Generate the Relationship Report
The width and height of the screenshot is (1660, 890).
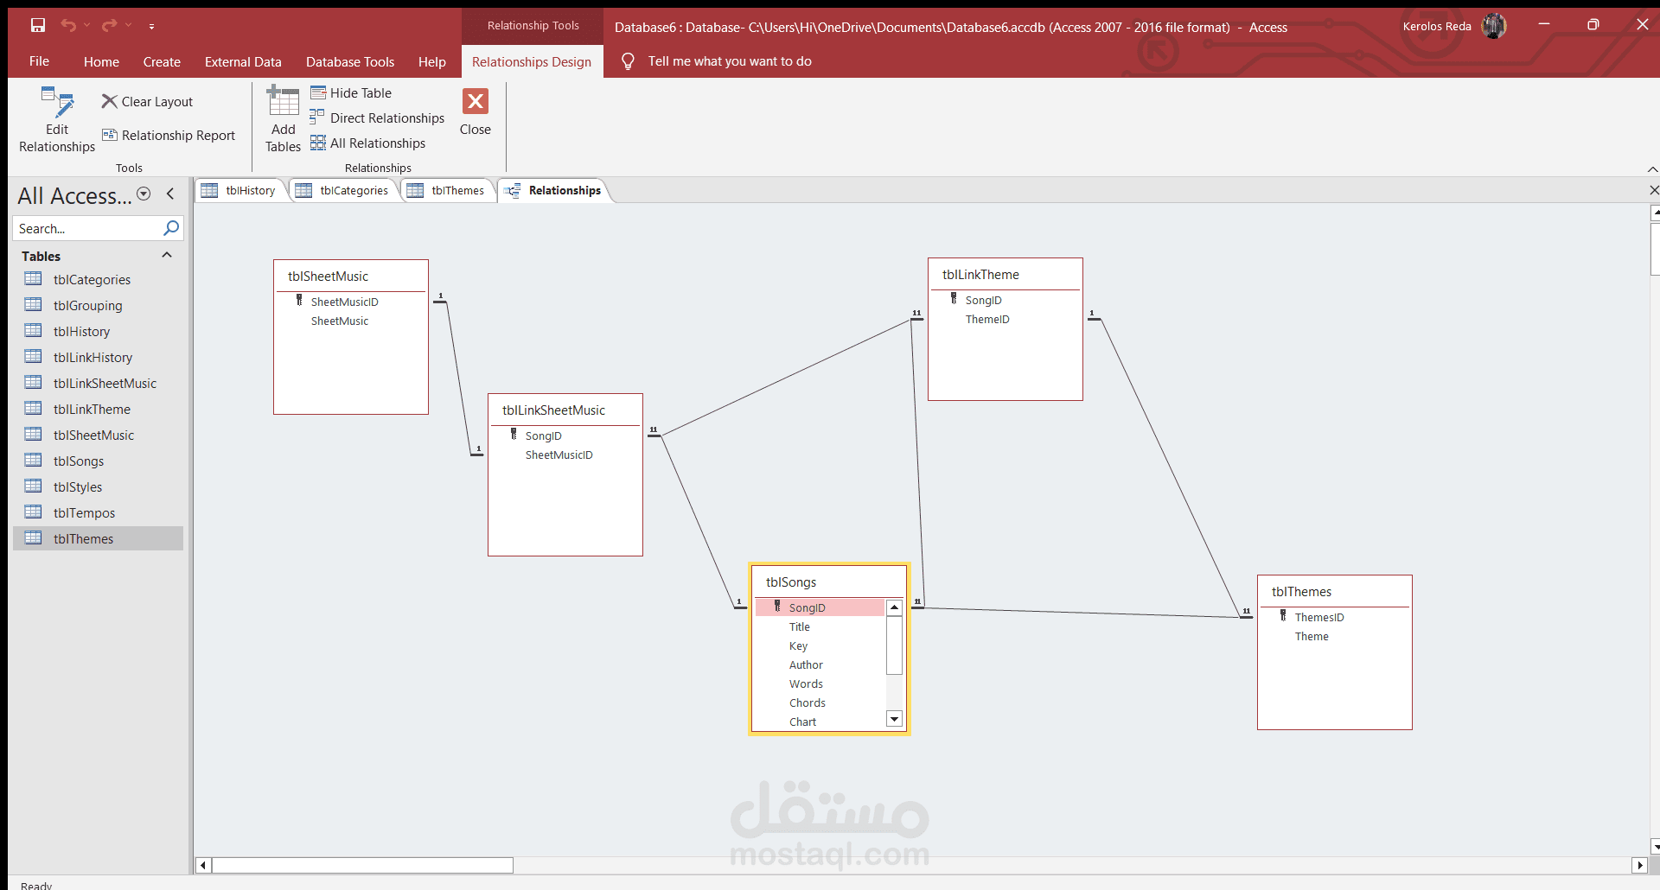point(169,136)
